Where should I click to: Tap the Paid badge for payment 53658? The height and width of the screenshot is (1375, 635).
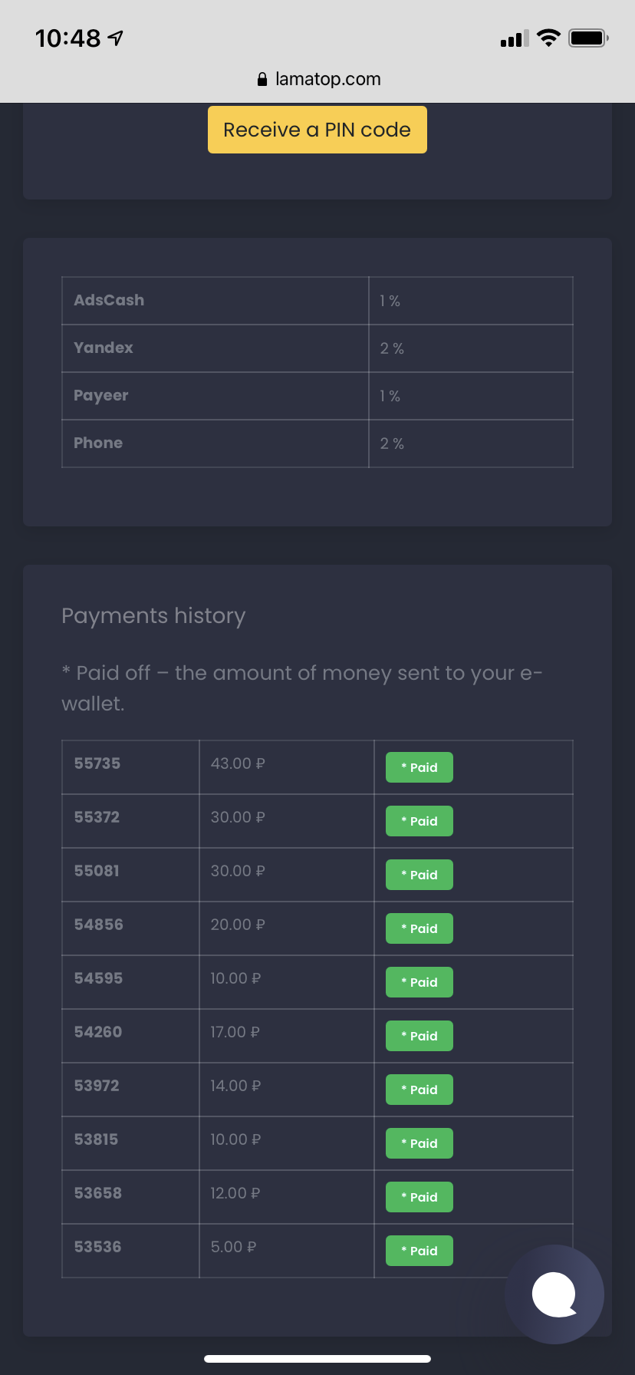pos(419,1197)
